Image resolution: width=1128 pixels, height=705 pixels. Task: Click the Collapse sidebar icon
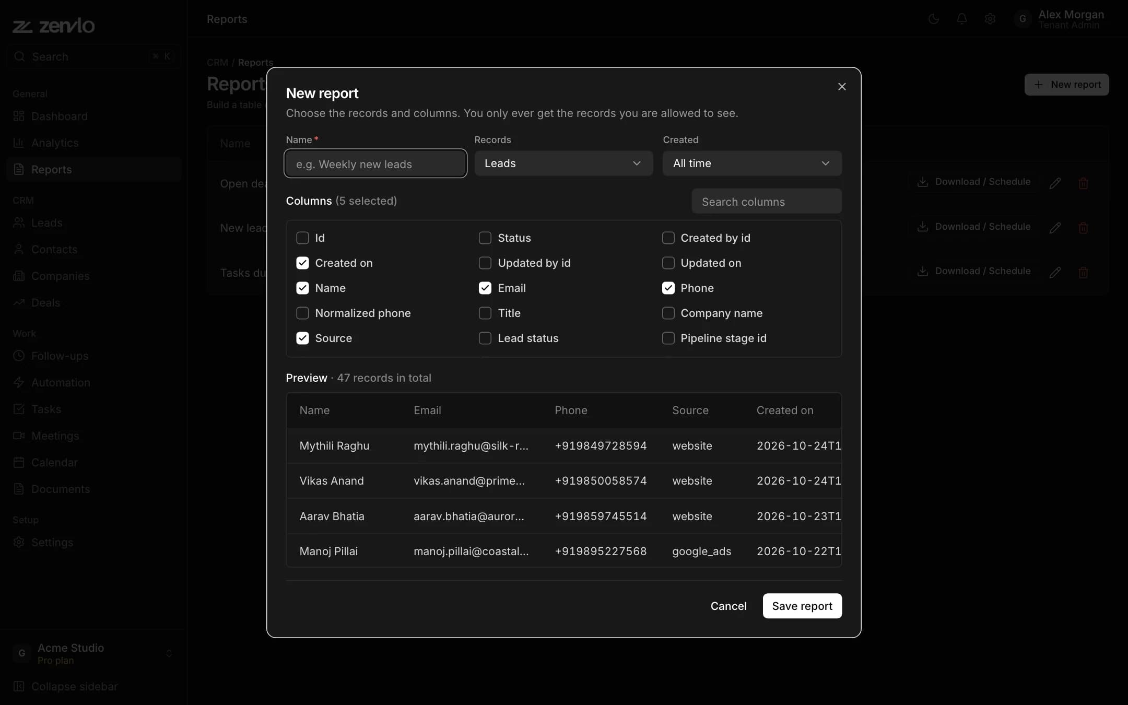[x=19, y=686]
